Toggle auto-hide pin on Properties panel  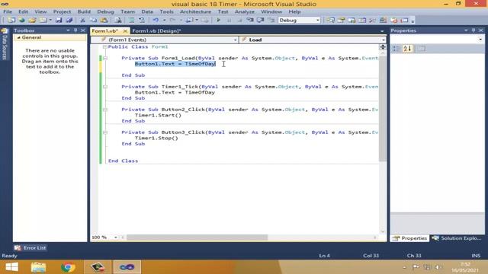tap(474, 30)
